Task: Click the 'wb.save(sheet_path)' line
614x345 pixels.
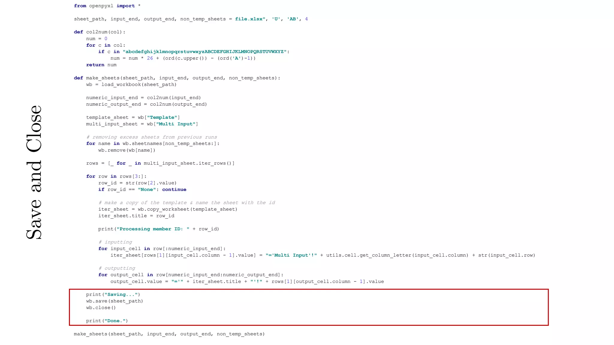Action: [115, 301]
